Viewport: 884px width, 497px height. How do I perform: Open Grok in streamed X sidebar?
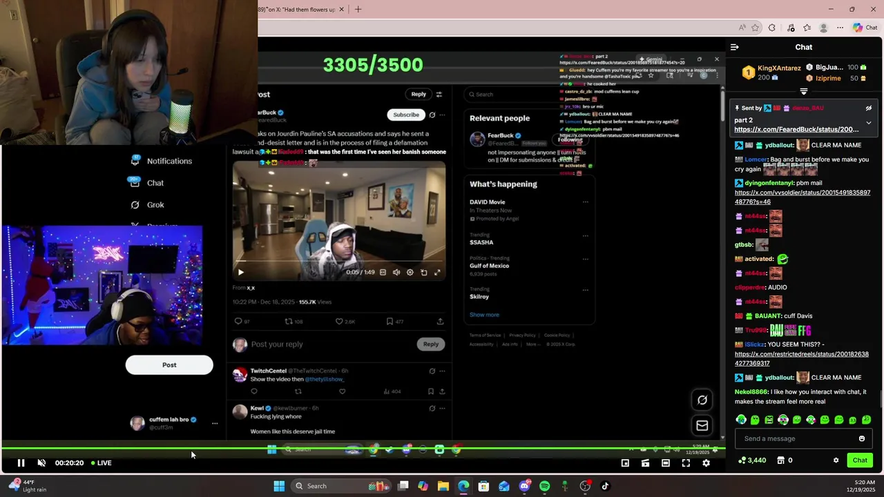click(x=147, y=205)
